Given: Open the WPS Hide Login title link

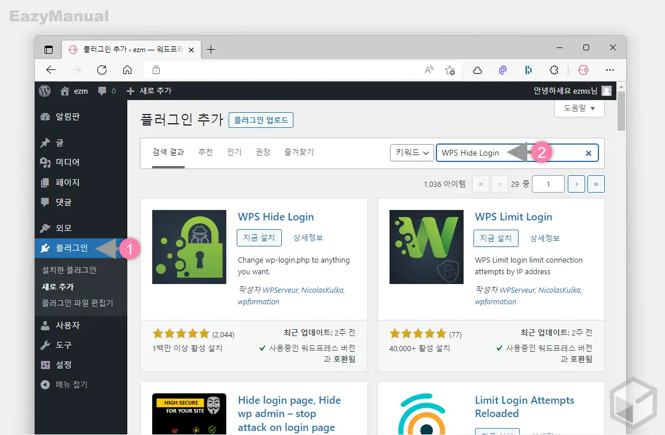Looking at the screenshot, I should [x=276, y=217].
